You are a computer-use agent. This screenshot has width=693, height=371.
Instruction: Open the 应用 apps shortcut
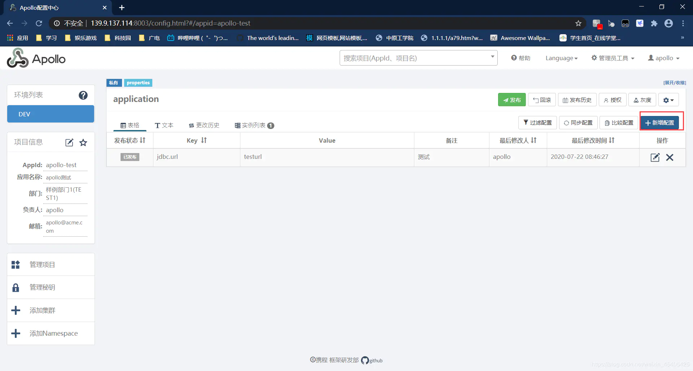tap(18, 38)
